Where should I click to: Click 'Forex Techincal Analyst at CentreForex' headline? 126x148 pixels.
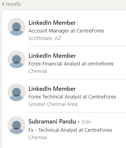pos(72,97)
